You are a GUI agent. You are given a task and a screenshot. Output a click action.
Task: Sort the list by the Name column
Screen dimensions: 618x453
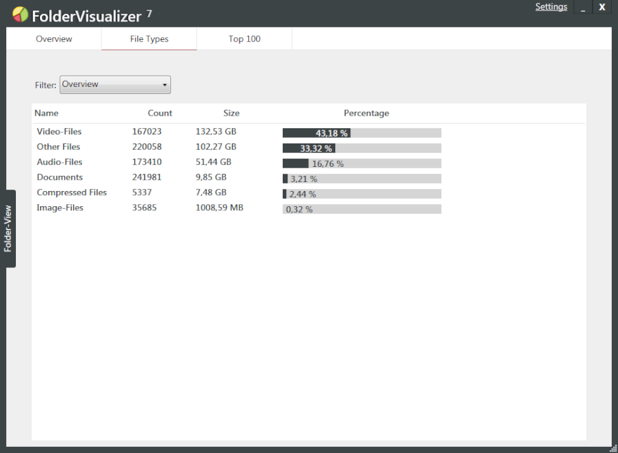coord(46,113)
